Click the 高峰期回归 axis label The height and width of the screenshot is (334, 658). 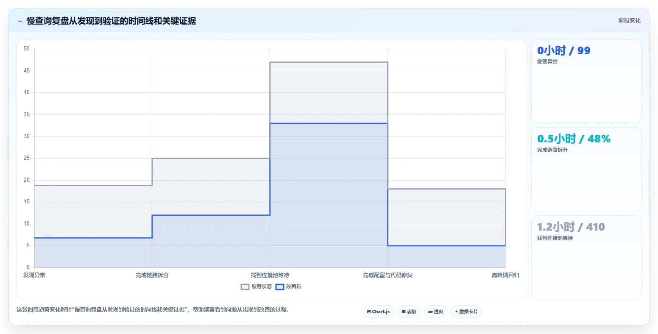(505, 275)
